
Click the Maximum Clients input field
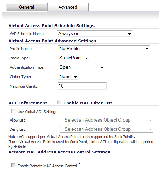pyautogui.click(x=82, y=86)
